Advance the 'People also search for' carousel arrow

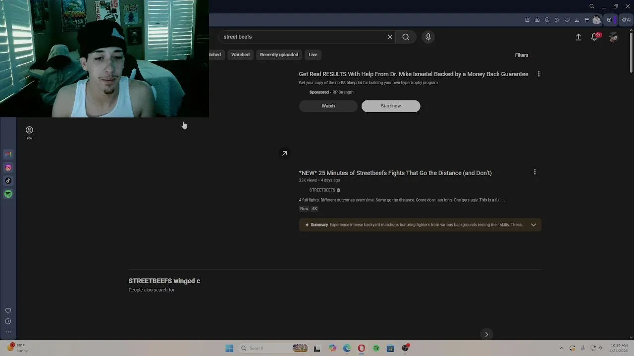(x=486, y=335)
